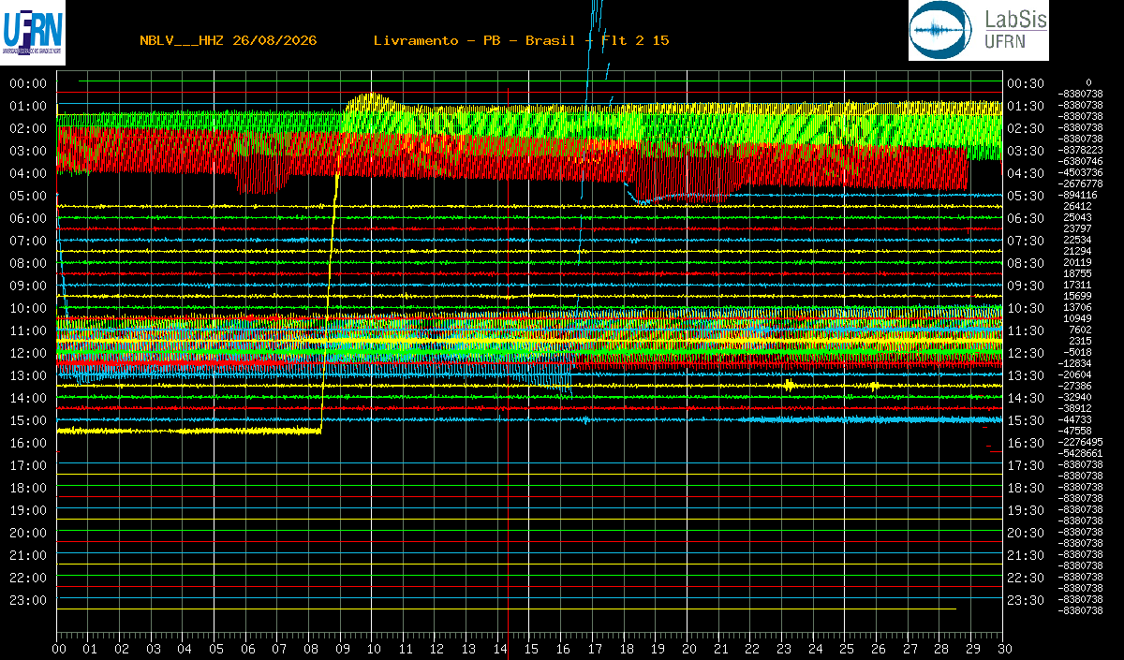The width and height of the screenshot is (1124, 660).
Task: Select the 15:00 hour label
Action: tap(28, 420)
